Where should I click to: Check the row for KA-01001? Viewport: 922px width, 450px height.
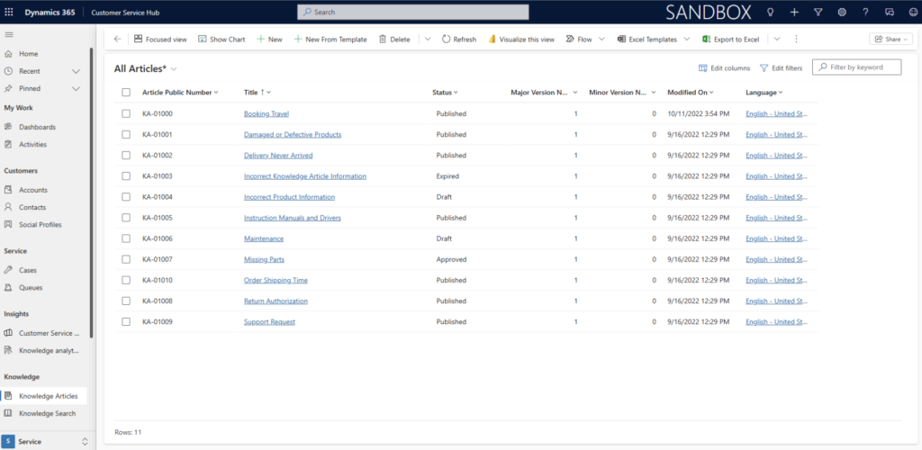pos(126,134)
